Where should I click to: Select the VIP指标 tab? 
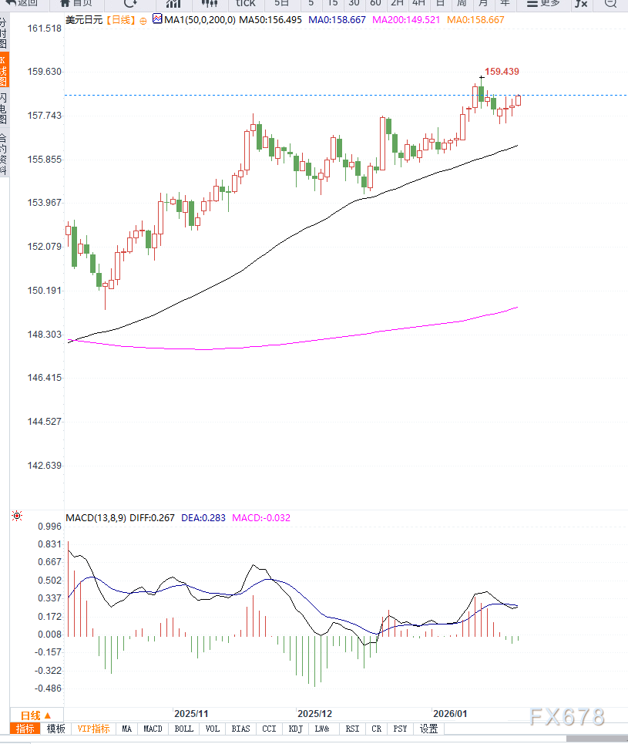94,729
